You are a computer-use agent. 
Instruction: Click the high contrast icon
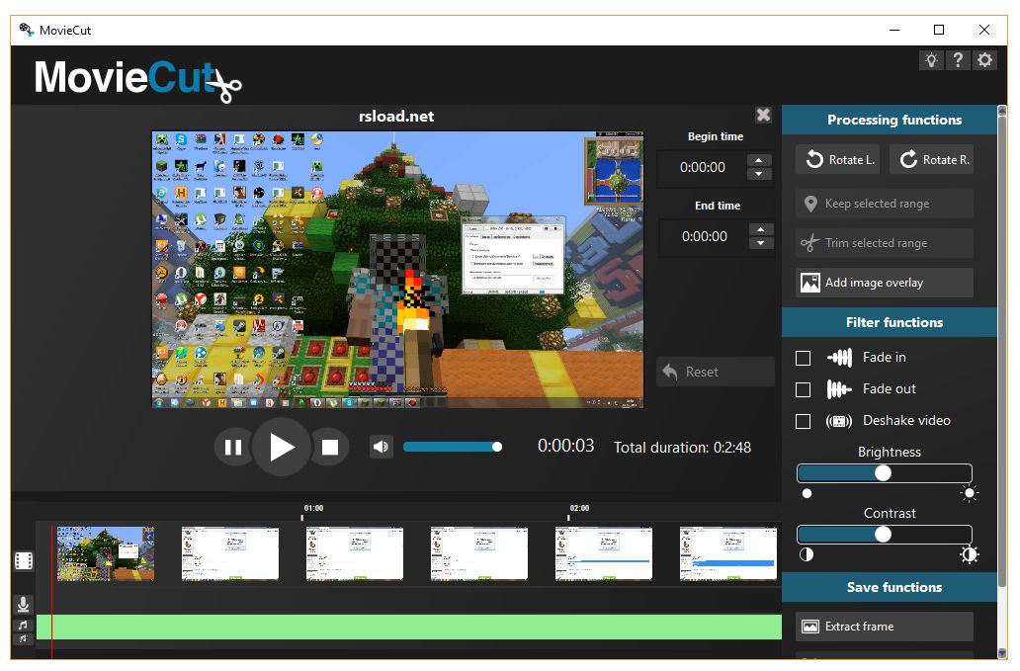[x=970, y=554]
